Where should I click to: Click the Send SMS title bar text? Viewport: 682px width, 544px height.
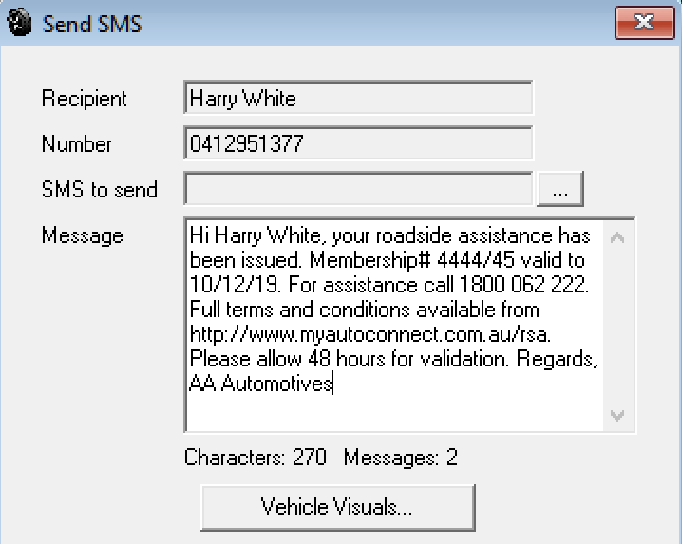(x=92, y=24)
